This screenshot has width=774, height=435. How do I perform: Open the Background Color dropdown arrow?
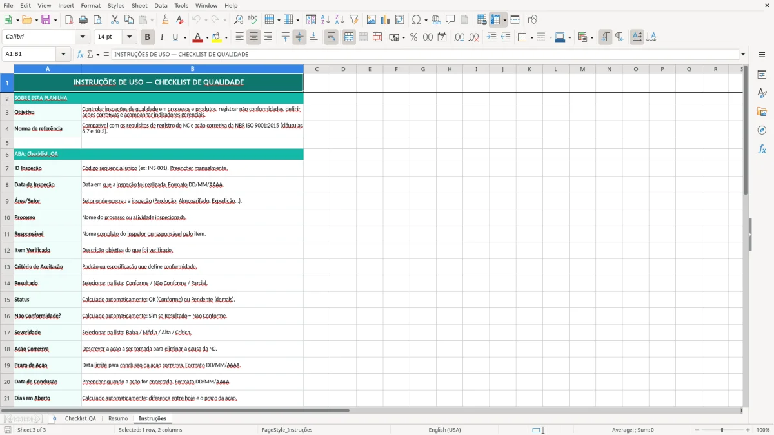[226, 37]
